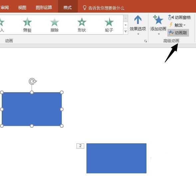Click the animation order tag 2
This screenshot has height=176, width=196.
80,146
